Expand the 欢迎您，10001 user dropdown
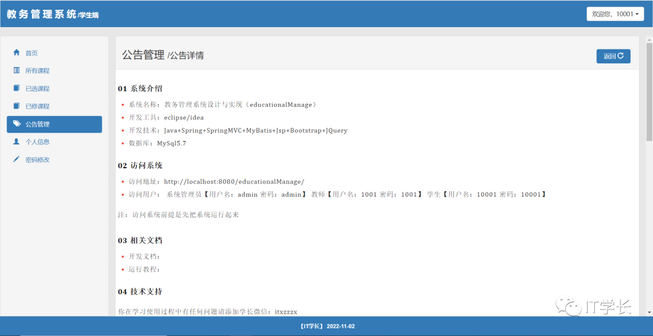This screenshot has height=336, width=653. pyautogui.click(x=615, y=14)
